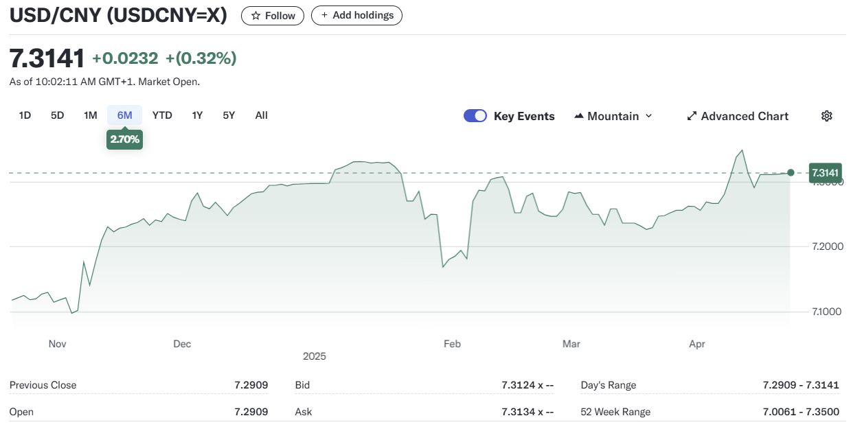Select the 6M time range
The height and width of the screenshot is (429, 862).
pyautogui.click(x=124, y=115)
